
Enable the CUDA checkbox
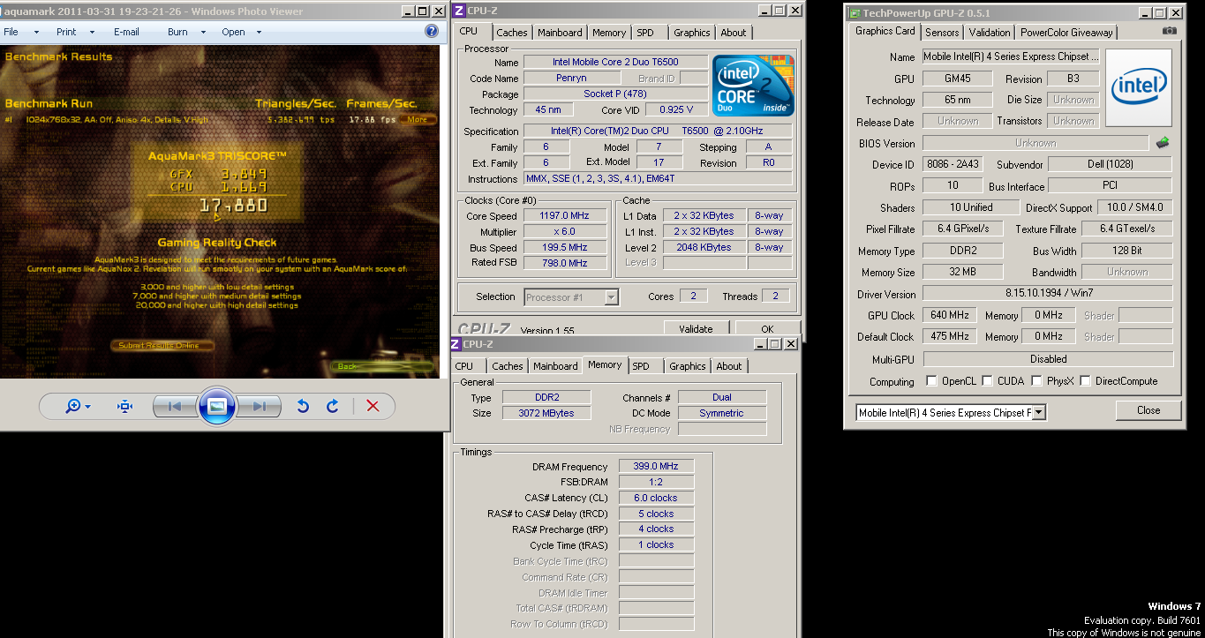pos(986,381)
